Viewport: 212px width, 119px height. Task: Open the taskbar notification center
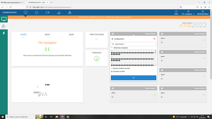pyautogui.click(x=209, y=117)
